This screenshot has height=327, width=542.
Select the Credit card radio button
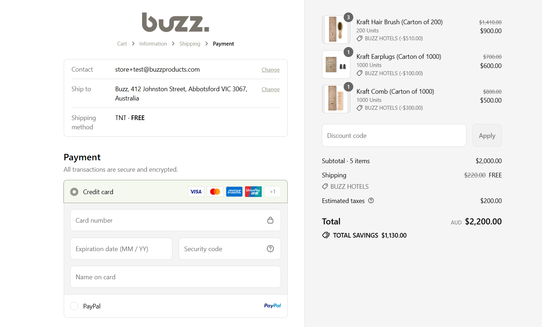(74, 192)
